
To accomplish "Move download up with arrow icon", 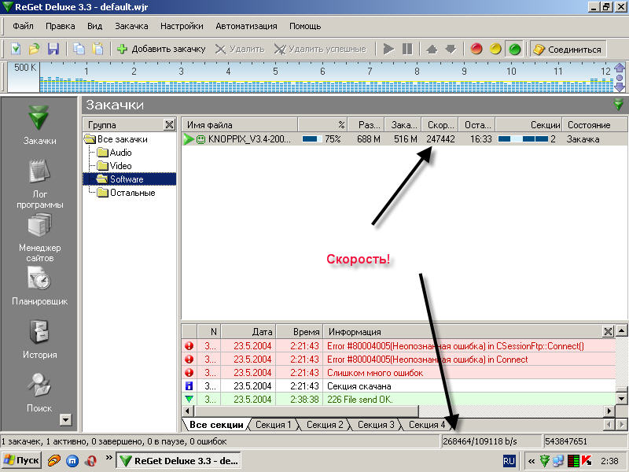I will [x=432, y=49].
